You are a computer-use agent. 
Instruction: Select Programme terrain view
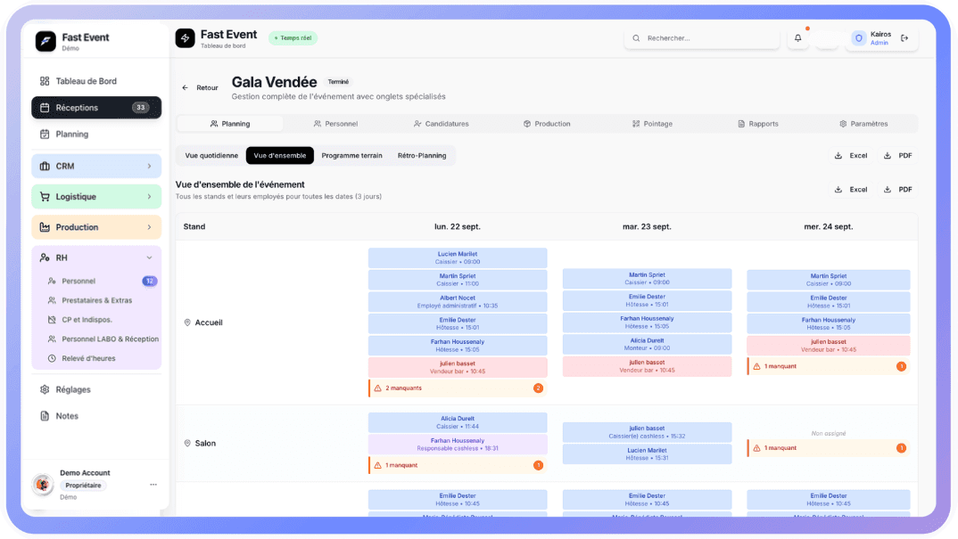[x=352, y=156]
